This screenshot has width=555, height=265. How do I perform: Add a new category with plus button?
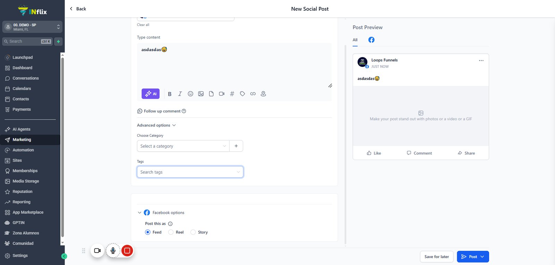click(236, 146)
